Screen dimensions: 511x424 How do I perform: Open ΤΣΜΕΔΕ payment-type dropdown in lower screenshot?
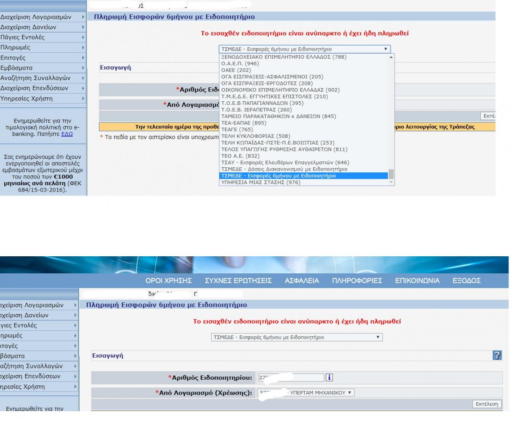point(297,338)
